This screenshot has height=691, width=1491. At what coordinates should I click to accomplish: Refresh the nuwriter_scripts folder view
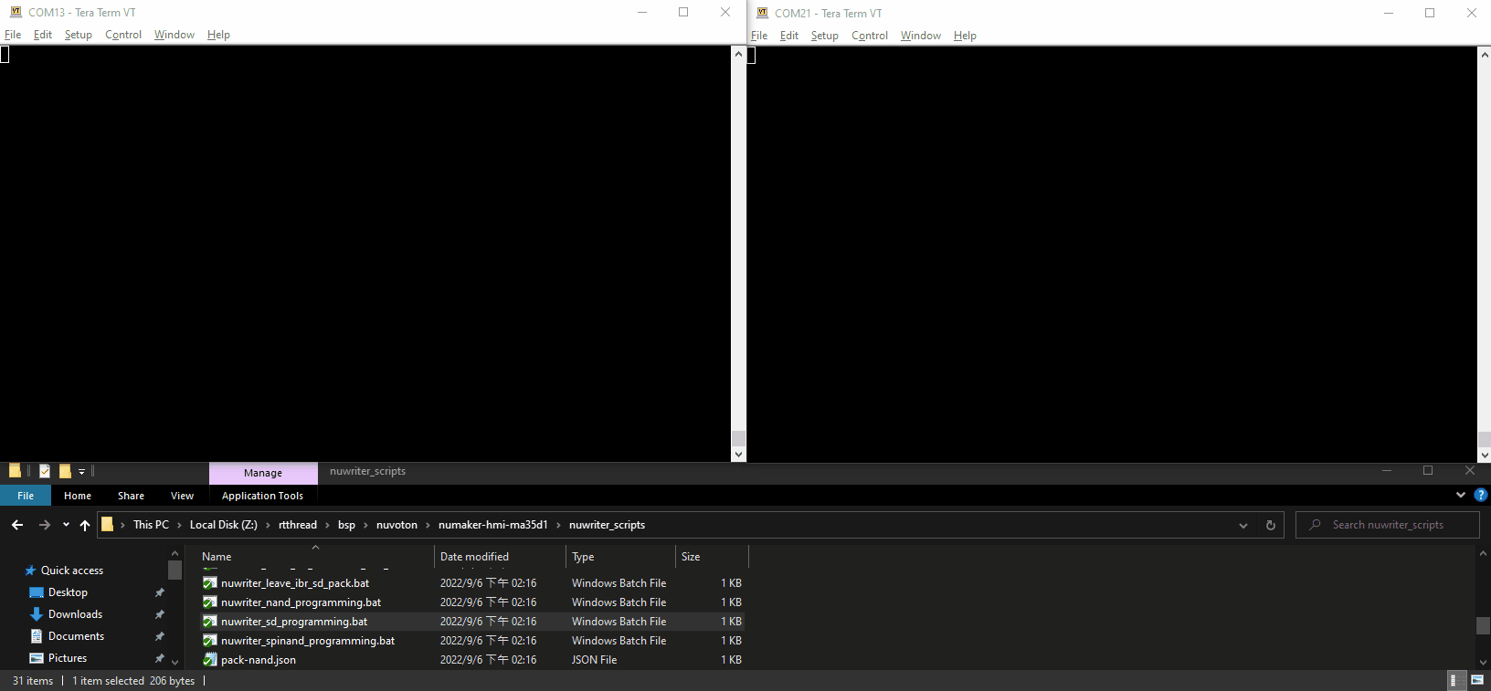1270,525
